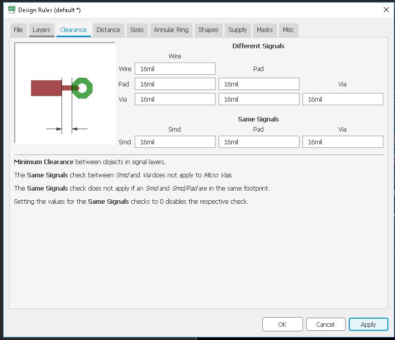Confirm the design rules with OK

click(x=282, y=324)
